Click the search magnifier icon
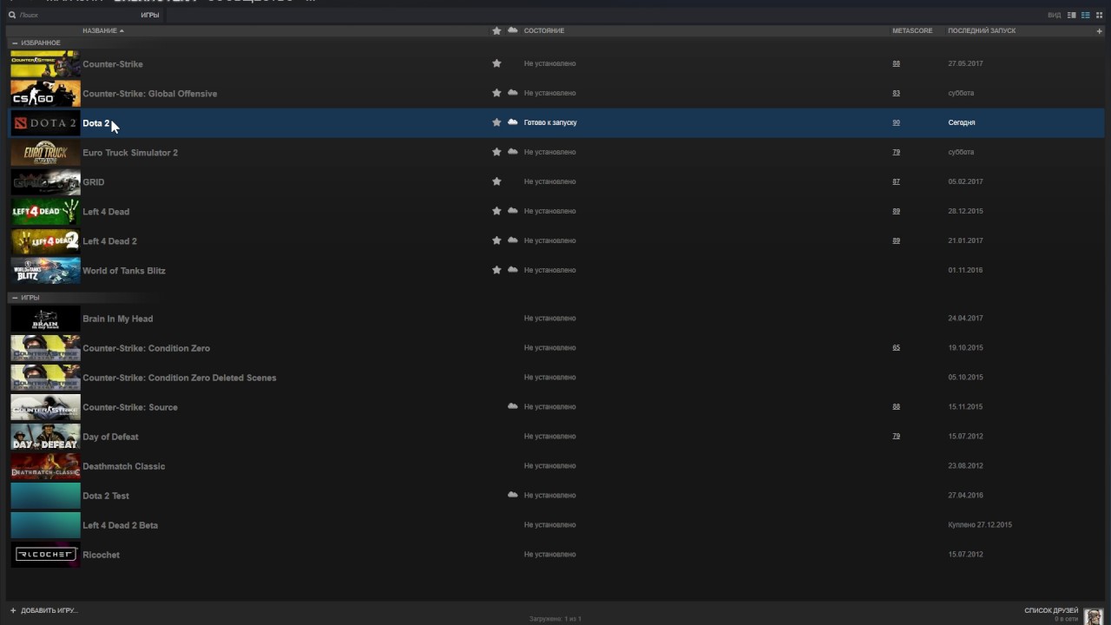The width and height of the screenshot is (1111, 625). pyautogui.click(x=11, y=16)
